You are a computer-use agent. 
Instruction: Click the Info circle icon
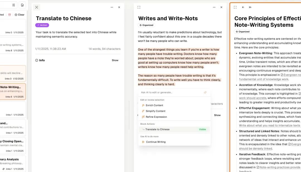click(x=37, y=60)
